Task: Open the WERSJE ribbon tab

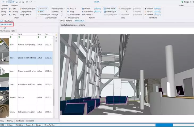Action: 14,5
